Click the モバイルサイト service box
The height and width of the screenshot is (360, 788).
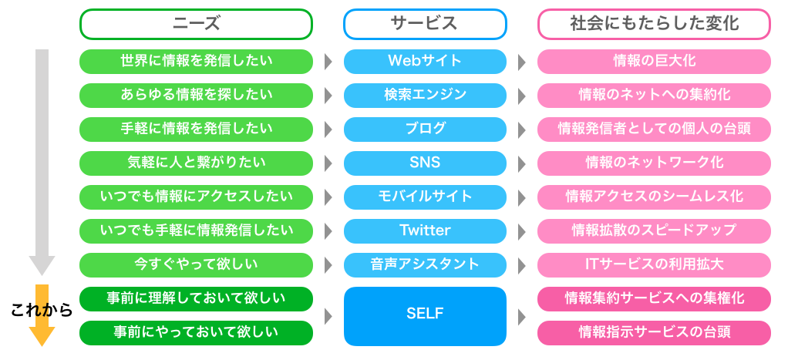(425, 197)
